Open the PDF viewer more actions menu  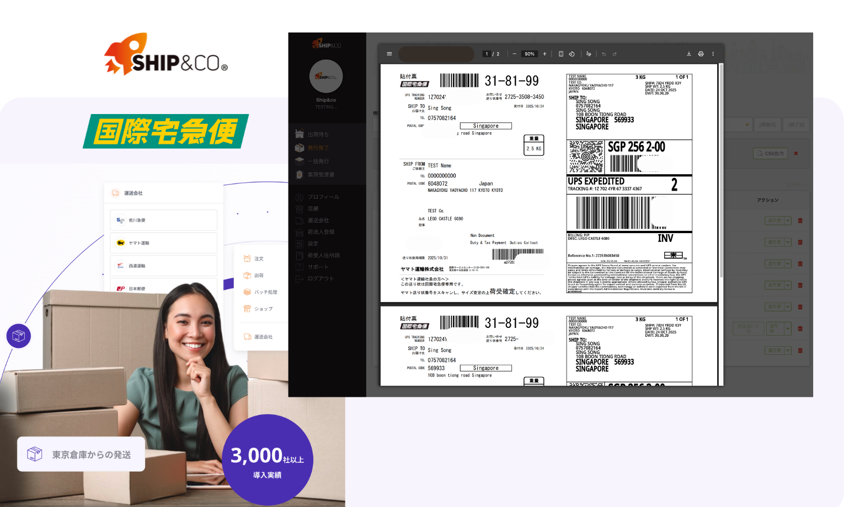(713, 54)
